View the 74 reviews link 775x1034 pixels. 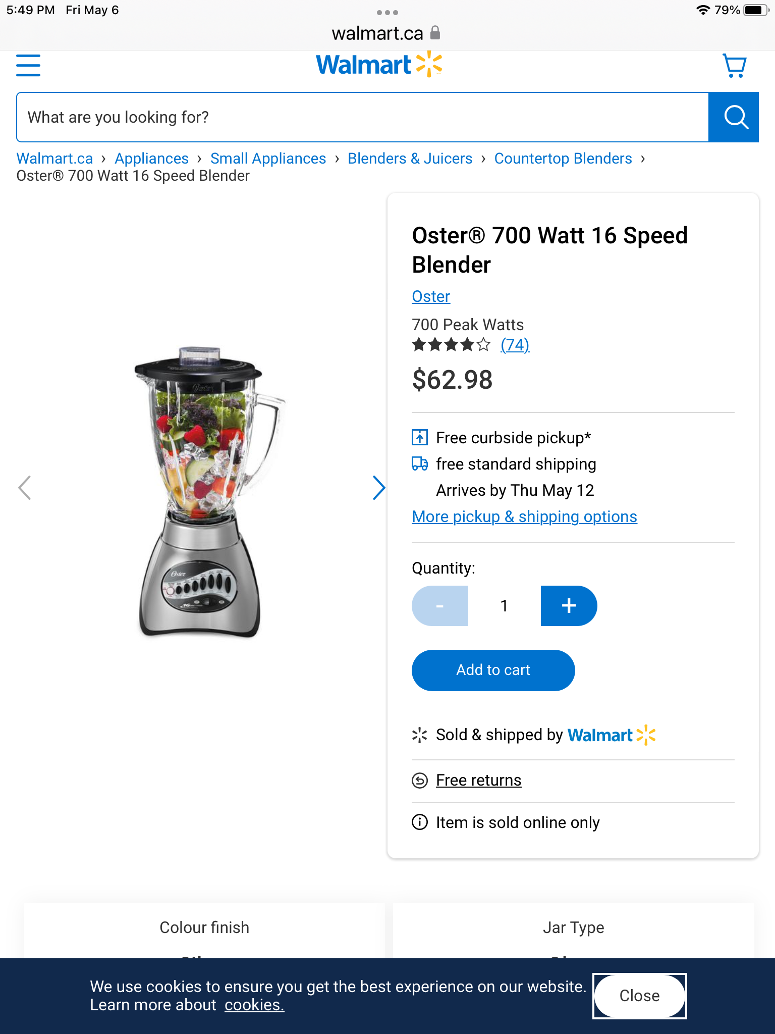click(x=515, y=345)
